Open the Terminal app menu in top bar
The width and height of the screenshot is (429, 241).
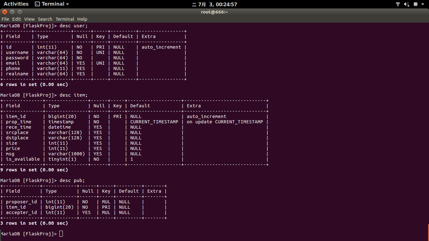point(52,4)
